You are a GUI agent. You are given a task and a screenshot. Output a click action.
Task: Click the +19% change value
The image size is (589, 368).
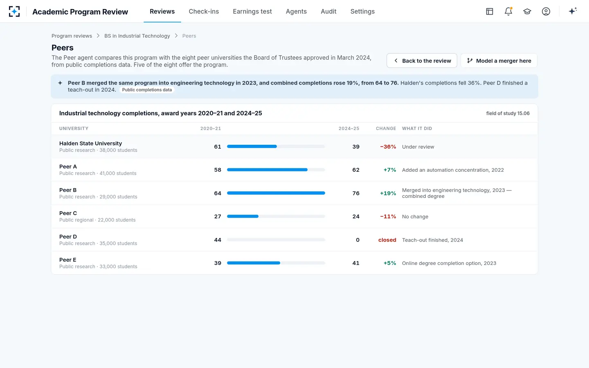click(388, 193)
